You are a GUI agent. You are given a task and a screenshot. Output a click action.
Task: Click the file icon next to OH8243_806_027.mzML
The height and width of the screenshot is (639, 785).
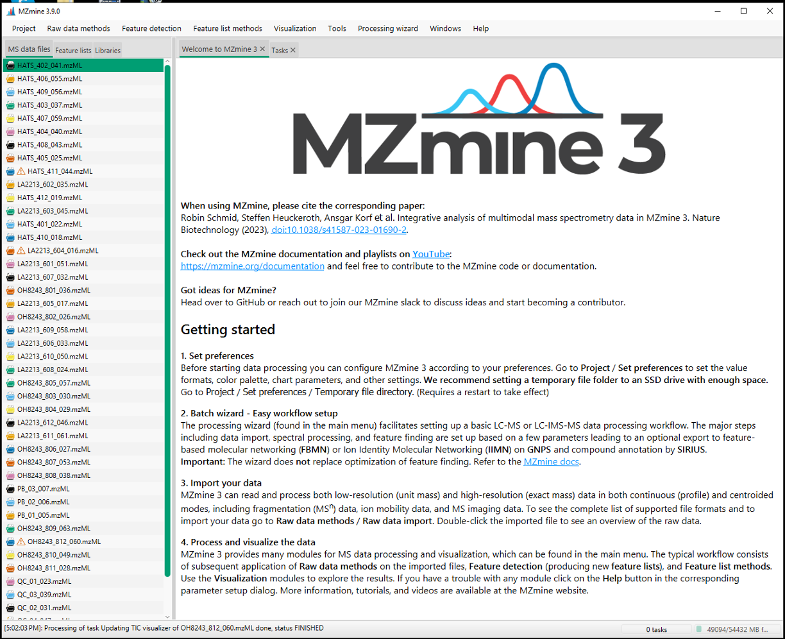point(10,449)
